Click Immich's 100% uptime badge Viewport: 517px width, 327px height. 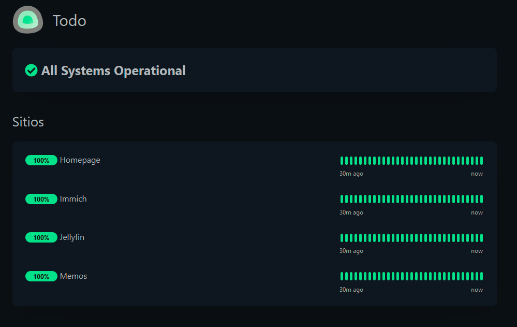(x=41, y=199)
